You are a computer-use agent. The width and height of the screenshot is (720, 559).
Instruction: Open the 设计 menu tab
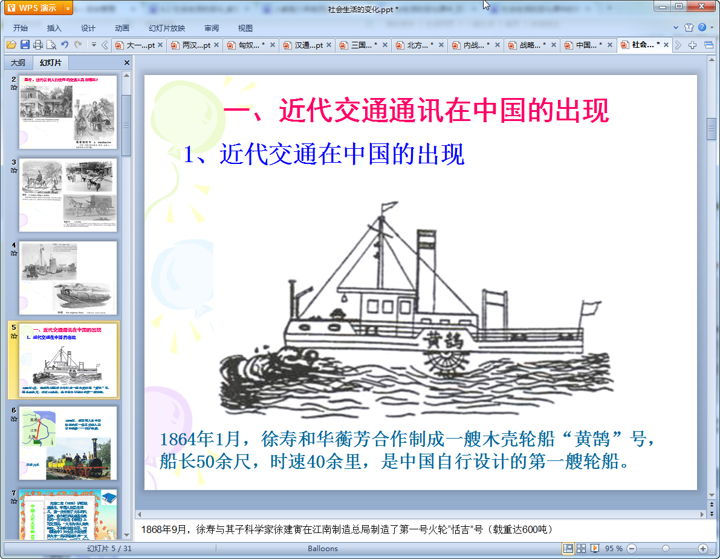(x=88, y=28)
